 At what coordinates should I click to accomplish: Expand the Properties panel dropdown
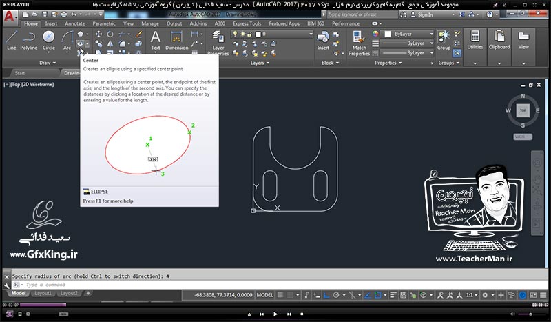click(388, 63)
